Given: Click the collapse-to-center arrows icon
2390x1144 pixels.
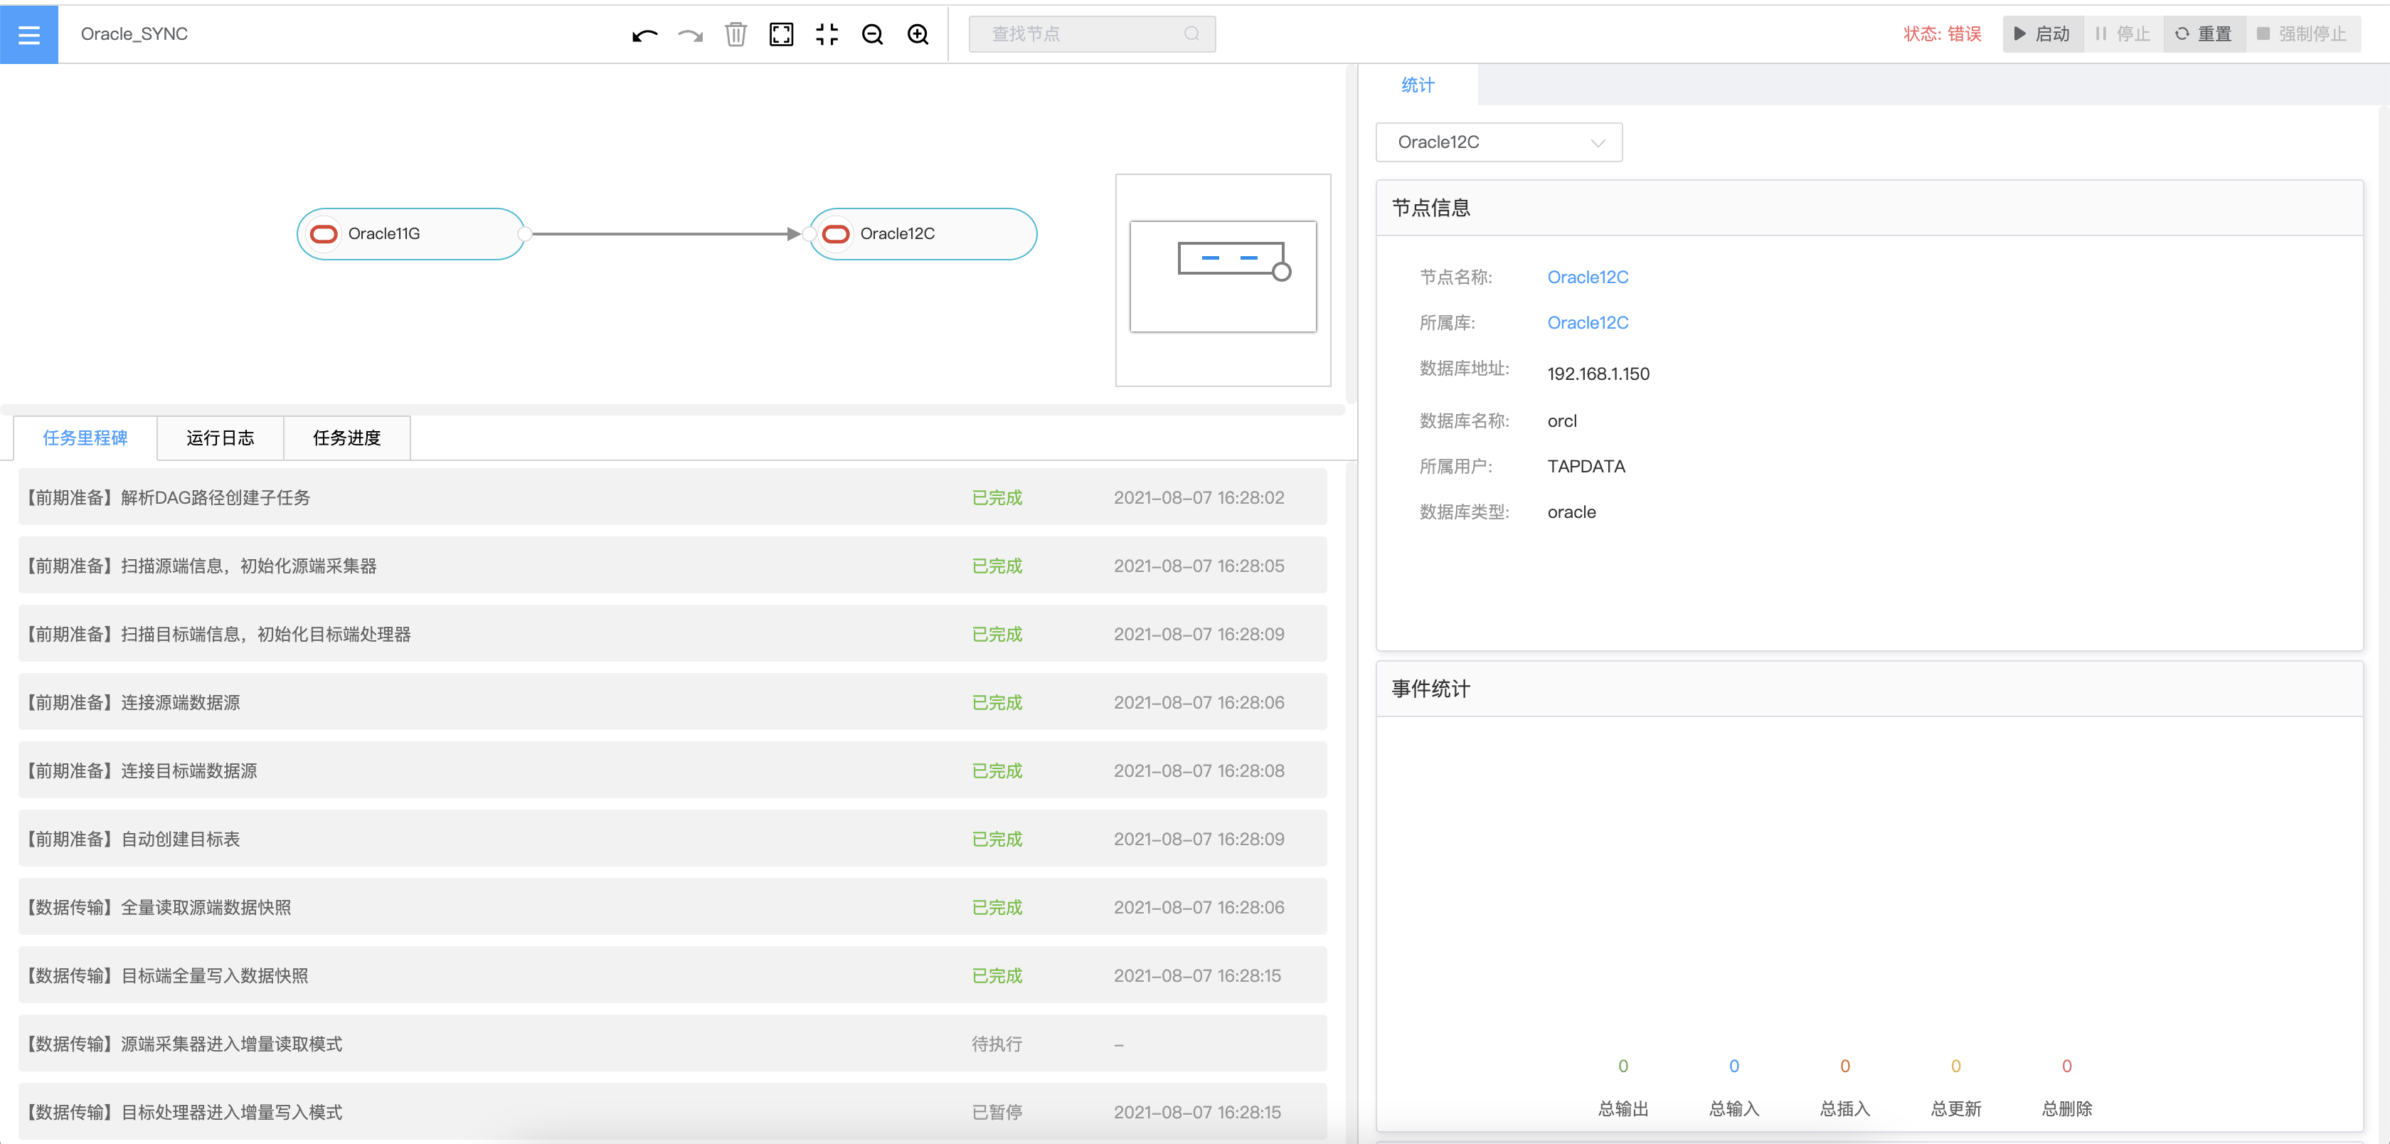Looking at the screenshot, I should pyautogui.click(x=827, y=36).
